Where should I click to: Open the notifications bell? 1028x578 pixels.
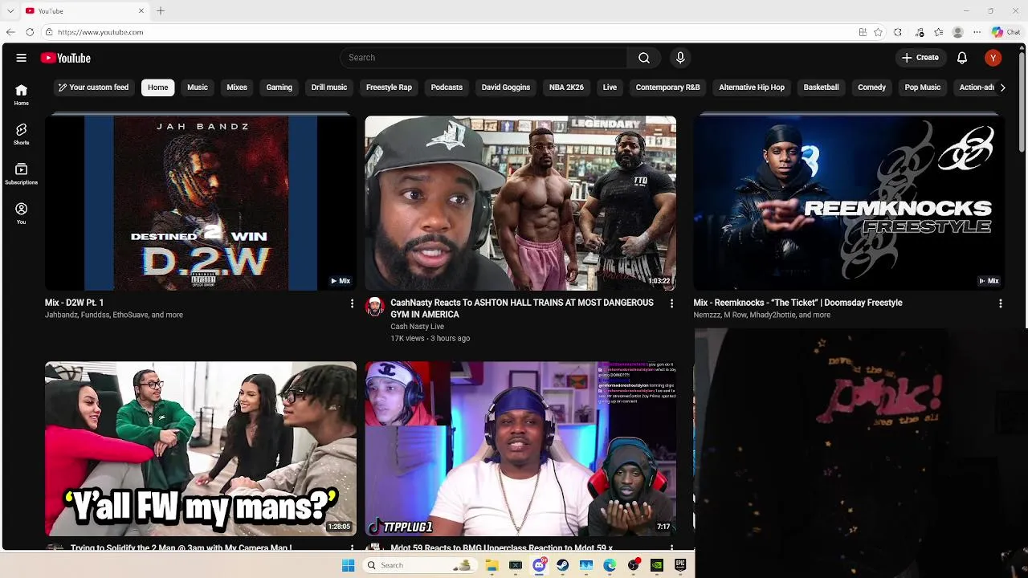click(x=962, y=58)
